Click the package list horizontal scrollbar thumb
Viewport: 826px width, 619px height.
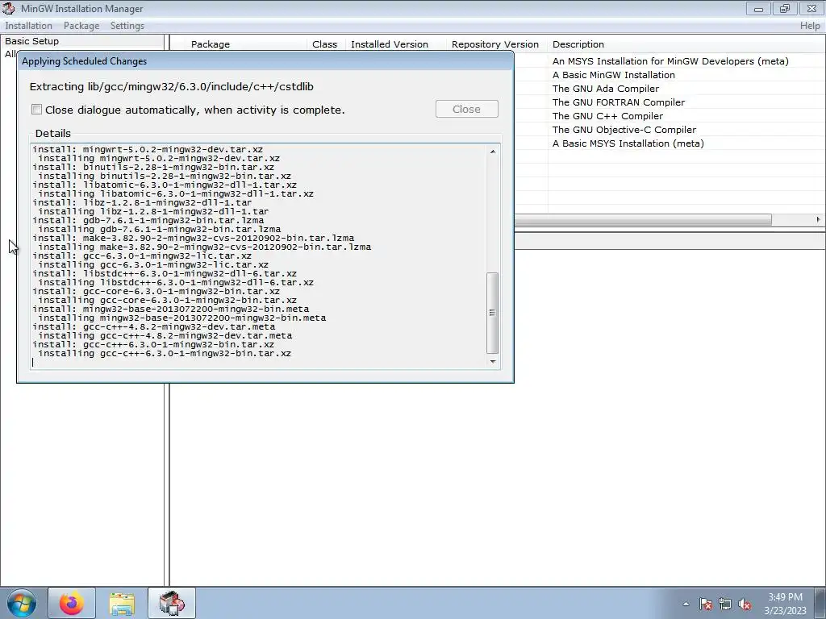(x=643, y=219)
